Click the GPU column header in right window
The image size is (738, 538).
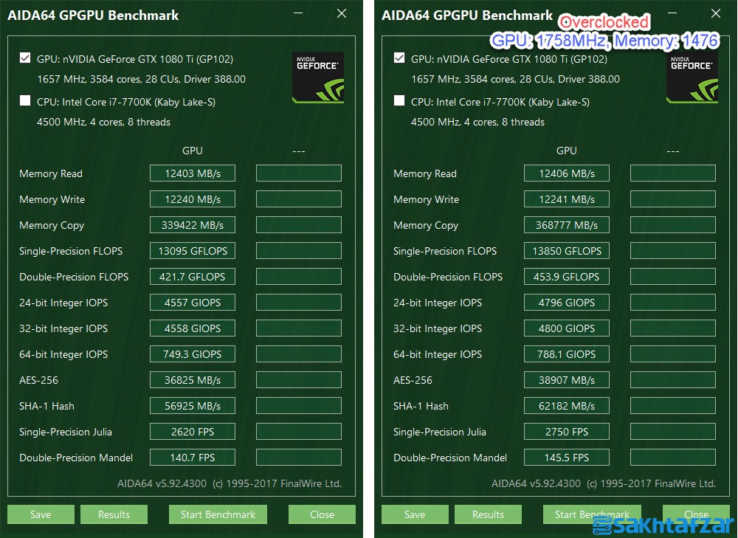(x=567, y=151)
